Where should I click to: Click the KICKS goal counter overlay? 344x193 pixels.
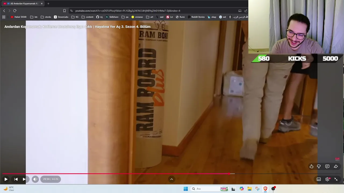[297, 58]
